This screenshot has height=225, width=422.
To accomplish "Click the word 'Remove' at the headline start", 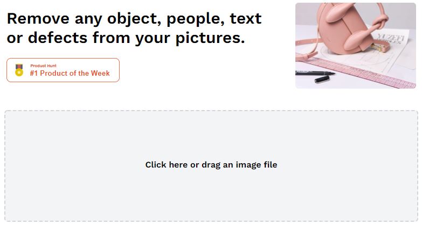I will (x=38, y=19).
